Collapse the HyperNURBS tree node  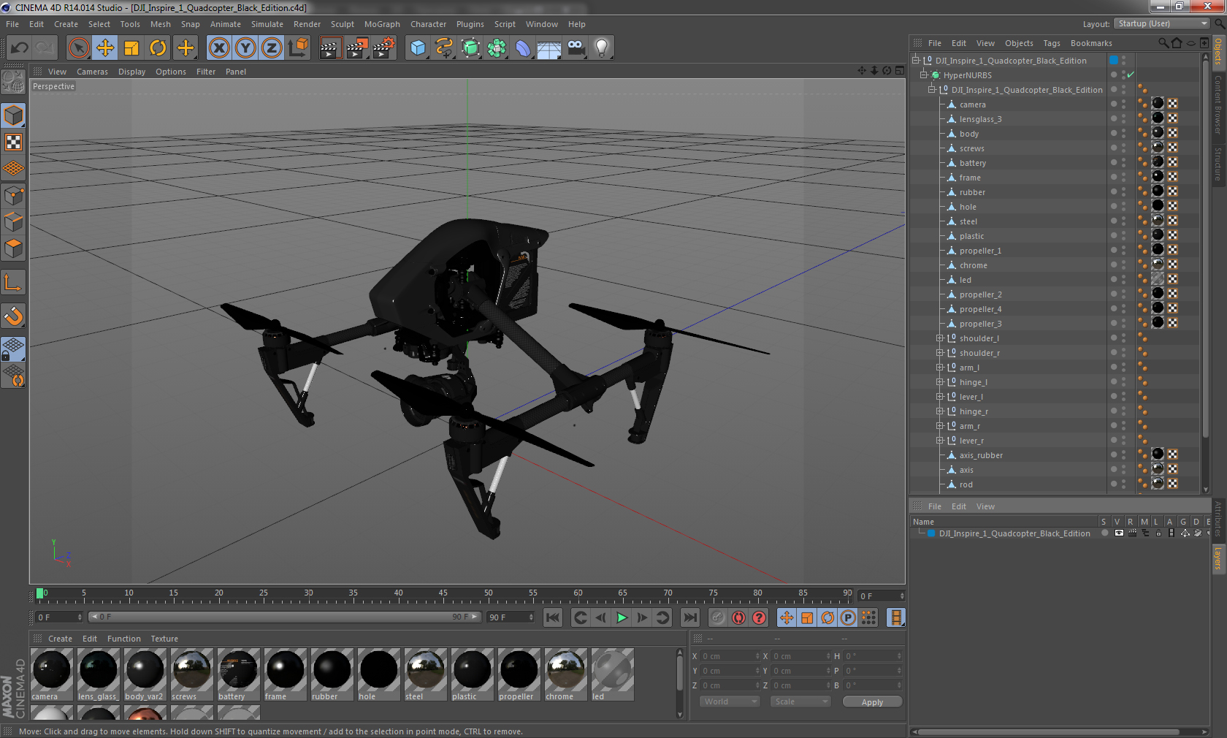point(924,75)
